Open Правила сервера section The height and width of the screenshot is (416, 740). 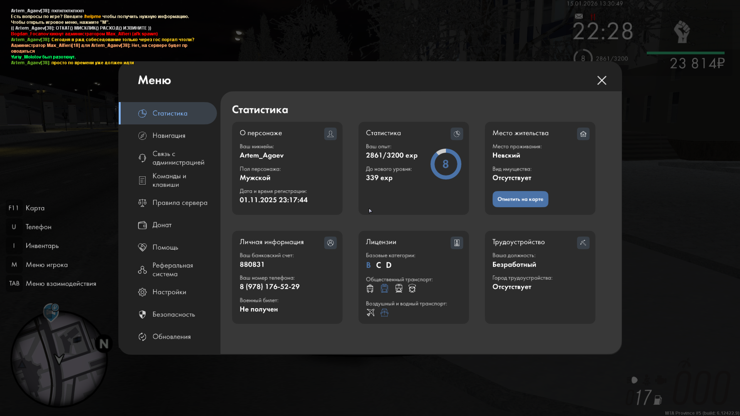(x=180, y=203)
